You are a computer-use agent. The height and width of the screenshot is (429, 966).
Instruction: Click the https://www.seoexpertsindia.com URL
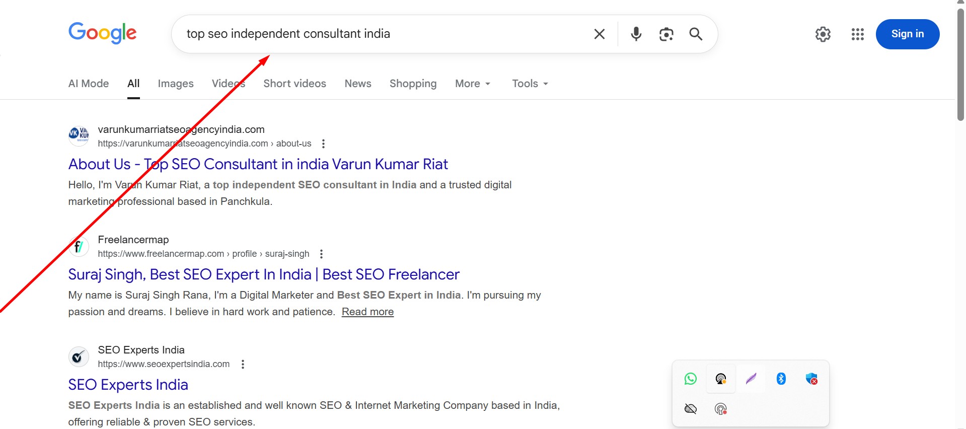point(164,364)
